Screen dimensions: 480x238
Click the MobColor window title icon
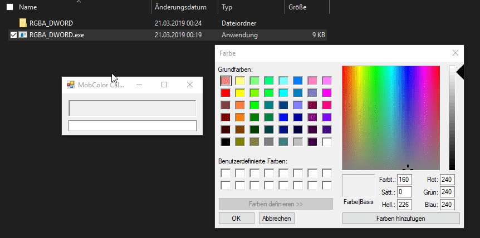[71, 85]
